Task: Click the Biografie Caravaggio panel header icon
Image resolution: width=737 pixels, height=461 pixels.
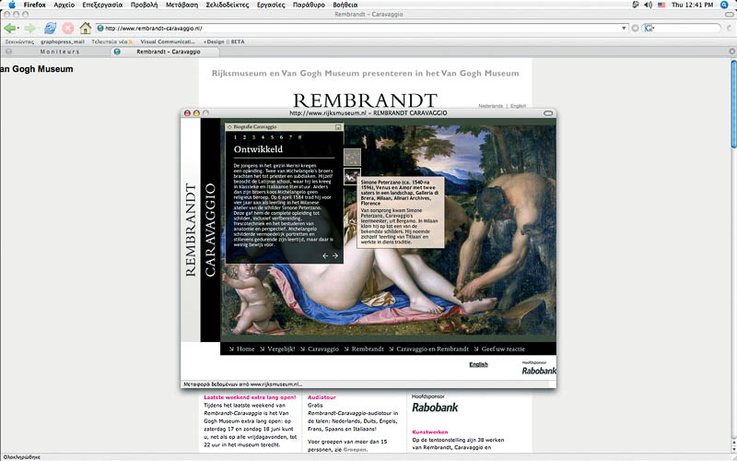Action: pyautogui.click(x=229, y=127)
